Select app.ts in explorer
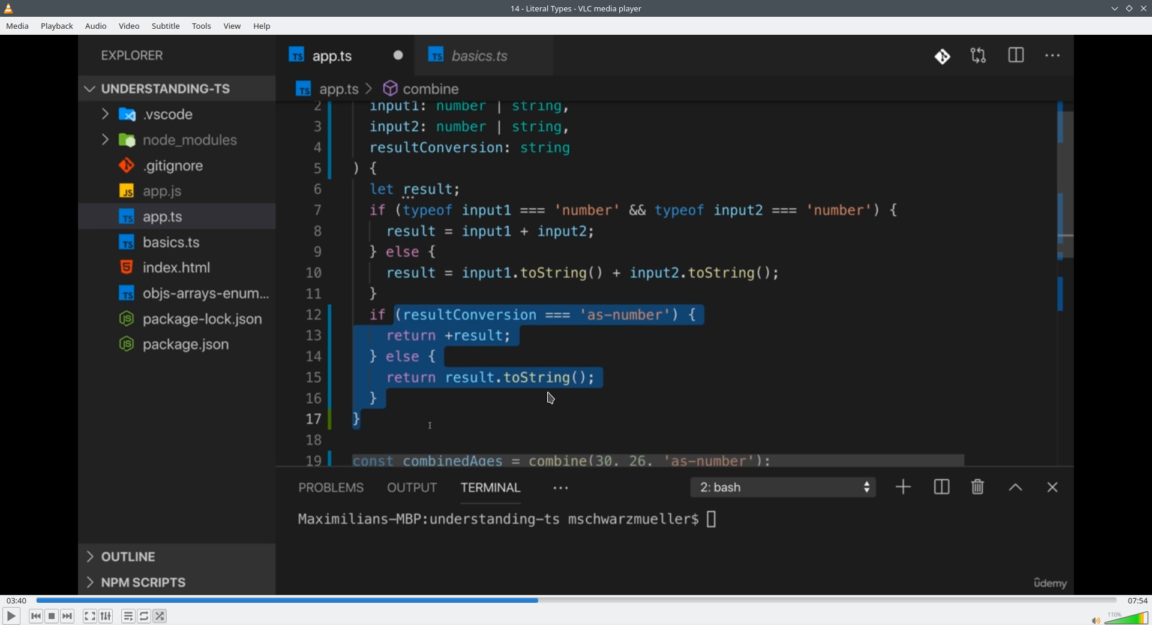This screenshot has width=1152, height=625. coord(176,217)
